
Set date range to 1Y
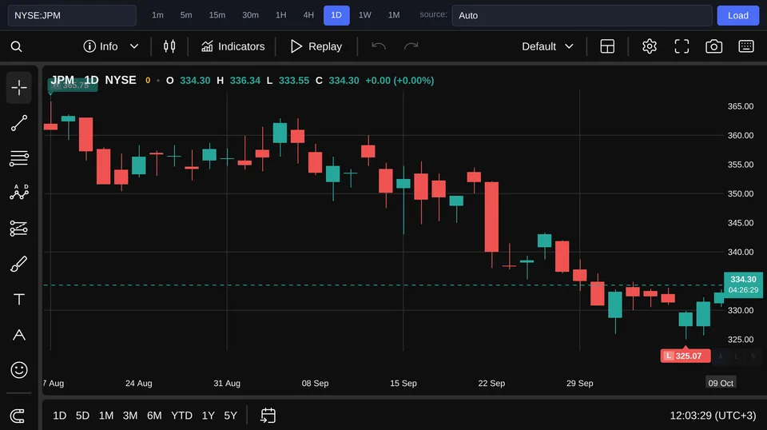[x=209, y=416]
